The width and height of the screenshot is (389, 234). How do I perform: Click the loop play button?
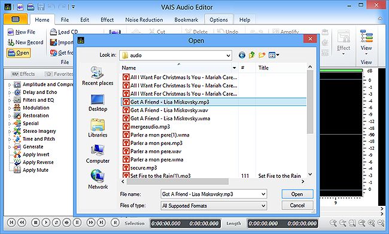click(56, 223)
